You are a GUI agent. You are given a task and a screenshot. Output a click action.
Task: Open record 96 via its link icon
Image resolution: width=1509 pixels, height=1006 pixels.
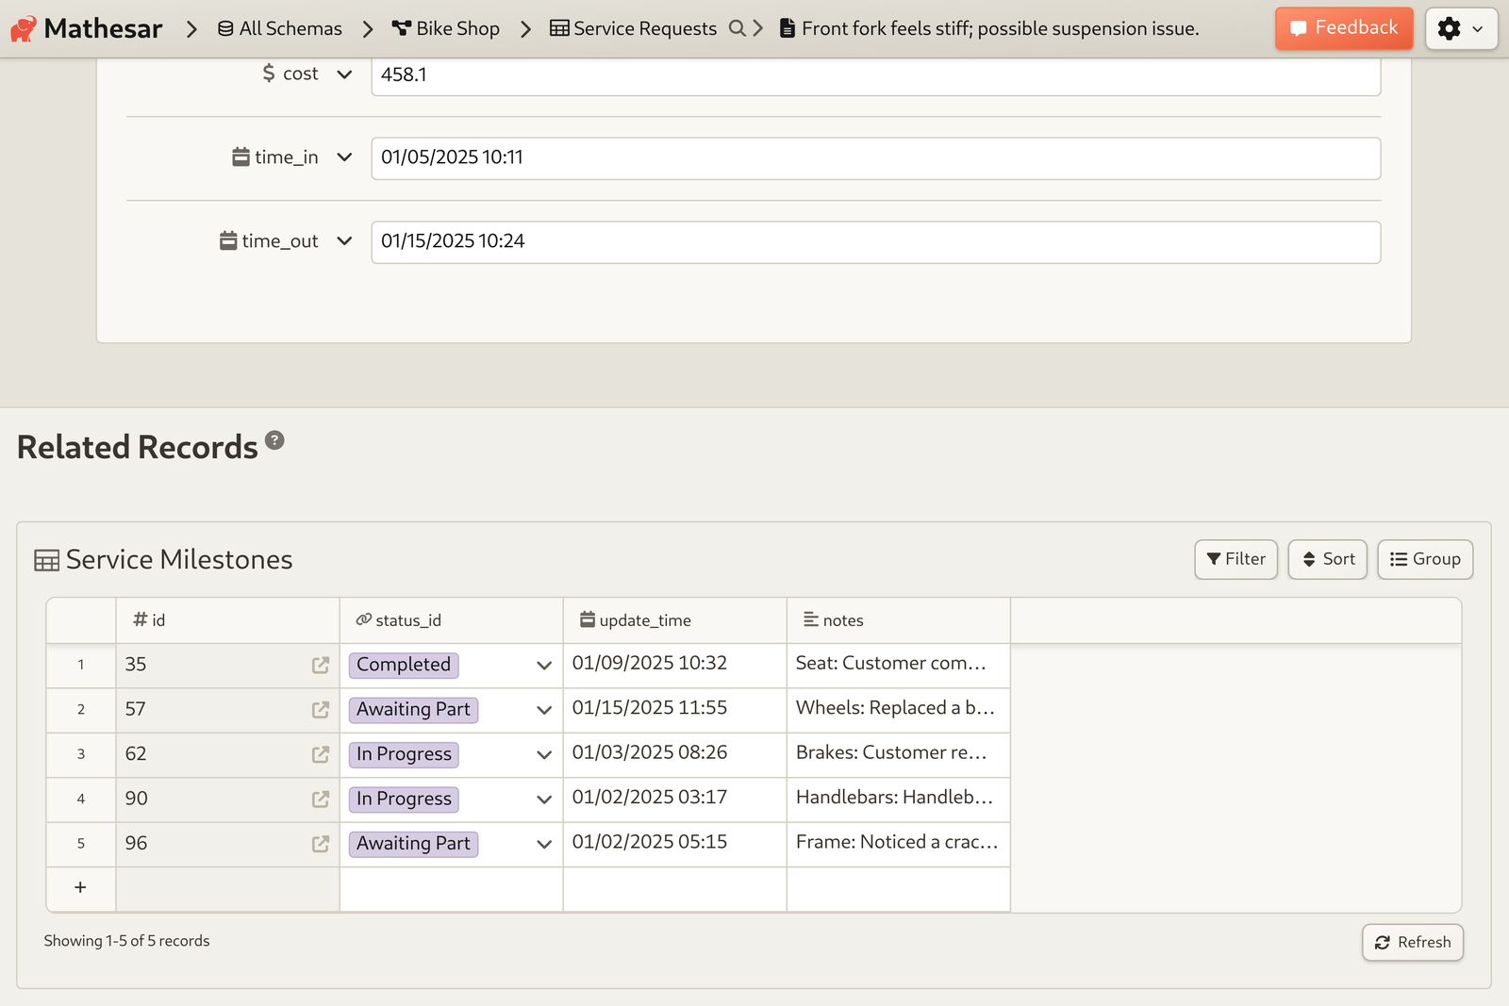(x=321, y=844)
